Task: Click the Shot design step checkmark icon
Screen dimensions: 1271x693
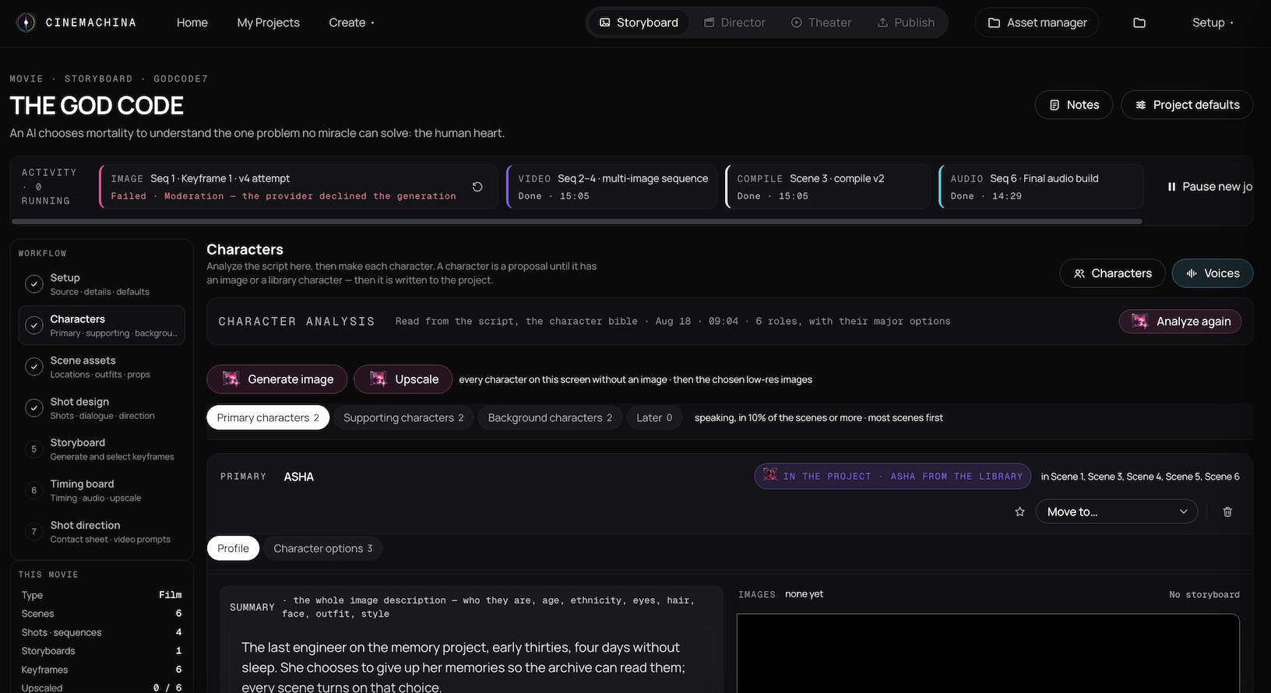Action: pos(34,408)
